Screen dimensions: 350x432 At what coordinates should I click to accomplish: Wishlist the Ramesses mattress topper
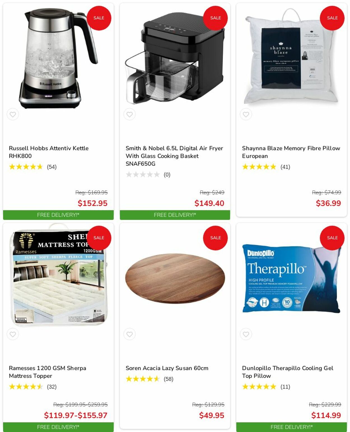click(x=13, y=334)
